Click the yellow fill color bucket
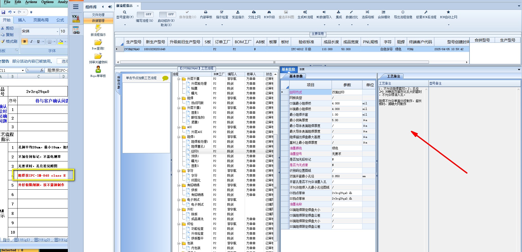Image resolution: width=522 pixels, height=252 pixels. pos(61,41)
